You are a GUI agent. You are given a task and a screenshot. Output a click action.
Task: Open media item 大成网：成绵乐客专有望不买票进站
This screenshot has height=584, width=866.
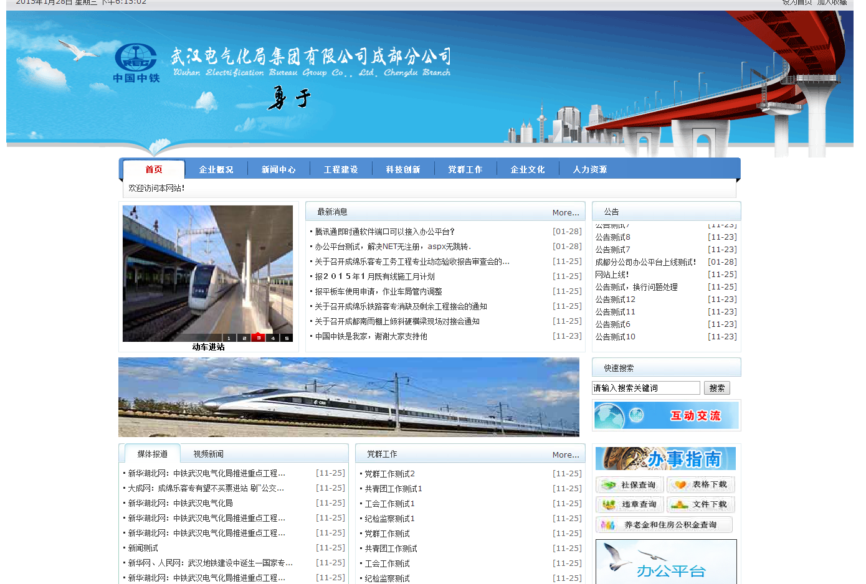[206, 488]
